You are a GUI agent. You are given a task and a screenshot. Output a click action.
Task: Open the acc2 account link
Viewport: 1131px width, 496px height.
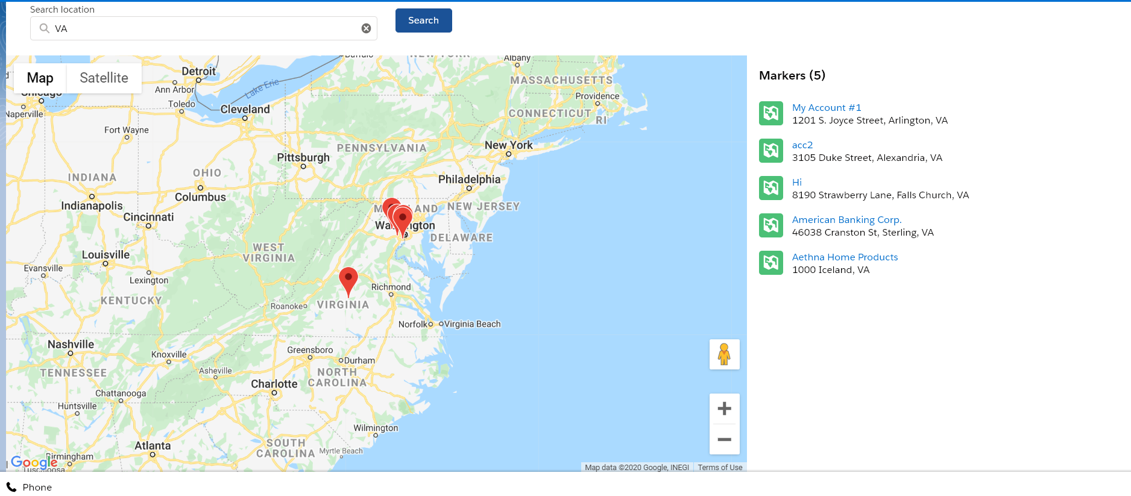802,145
